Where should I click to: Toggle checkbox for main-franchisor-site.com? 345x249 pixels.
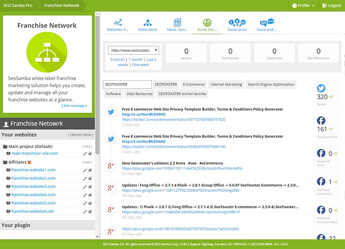click(x=90, y=154)
